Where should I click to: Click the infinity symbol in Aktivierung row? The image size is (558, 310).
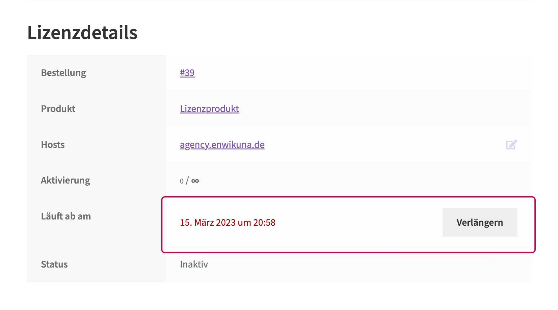coord(195,181)
